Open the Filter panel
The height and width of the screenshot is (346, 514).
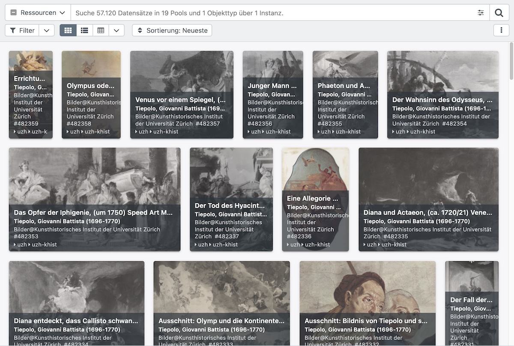click(22, 30)
